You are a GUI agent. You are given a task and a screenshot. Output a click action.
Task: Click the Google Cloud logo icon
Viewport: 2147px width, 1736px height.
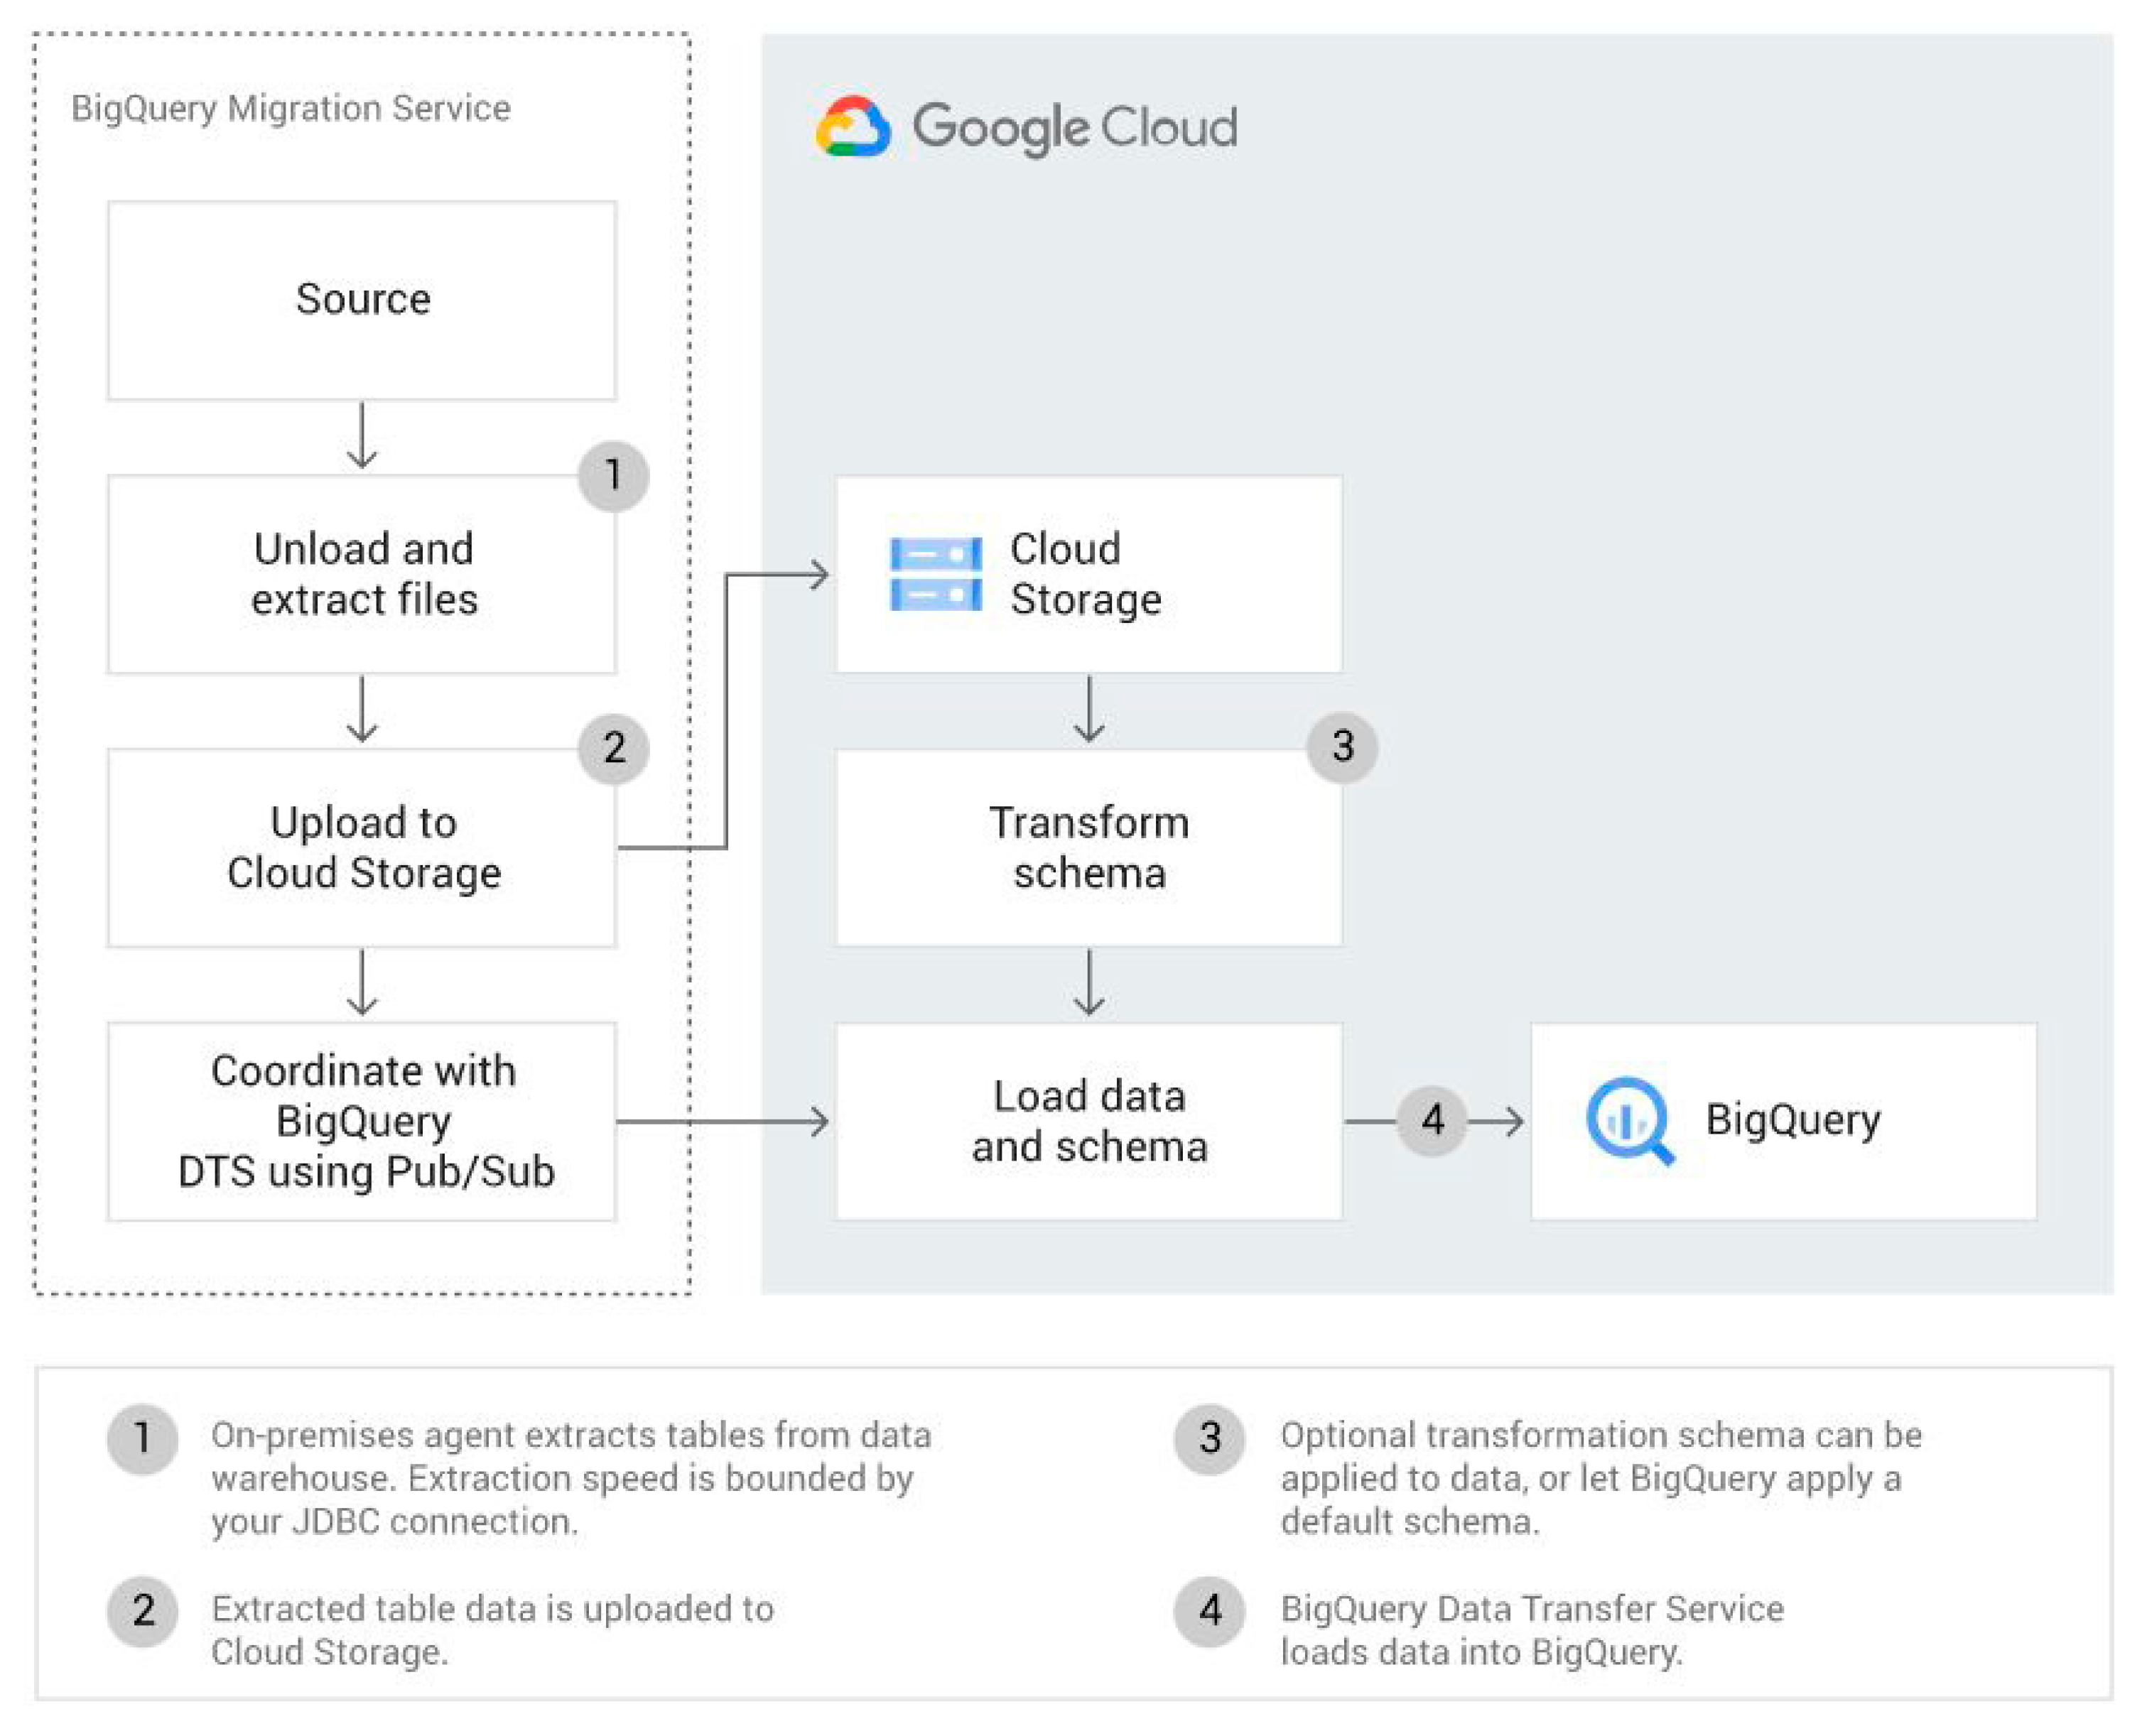(x=852, y=127)
